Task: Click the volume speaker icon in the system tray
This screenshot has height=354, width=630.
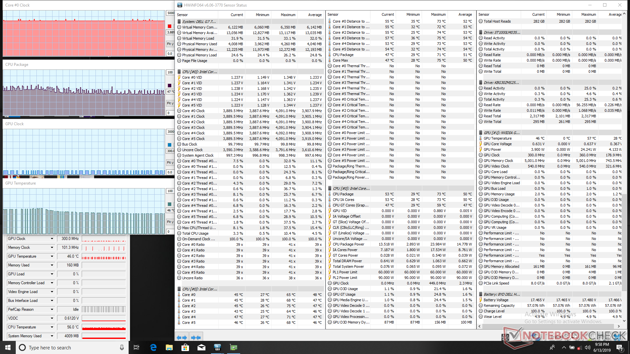Action: click(x=587, y=347)
